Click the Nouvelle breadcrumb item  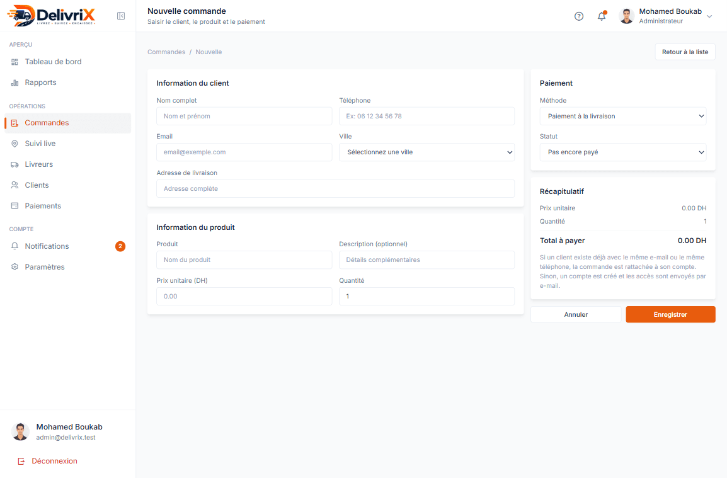[x=209, y=52]
